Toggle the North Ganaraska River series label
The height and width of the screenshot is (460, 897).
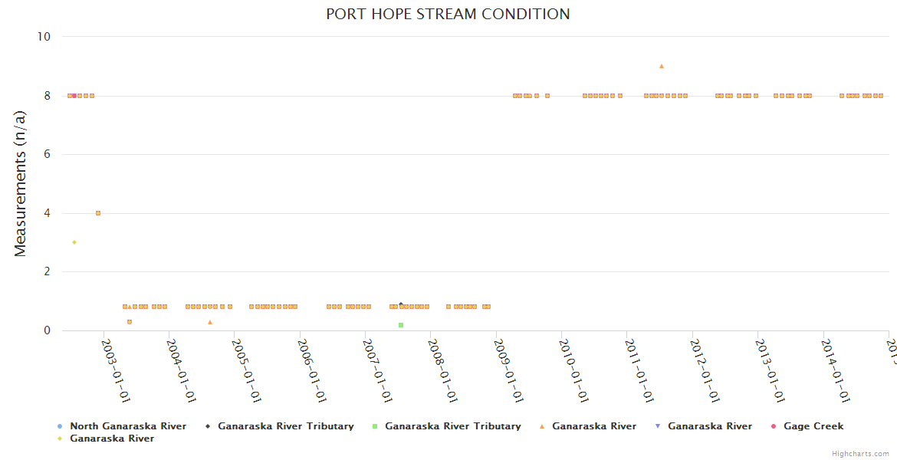click(x=128, y=426)
